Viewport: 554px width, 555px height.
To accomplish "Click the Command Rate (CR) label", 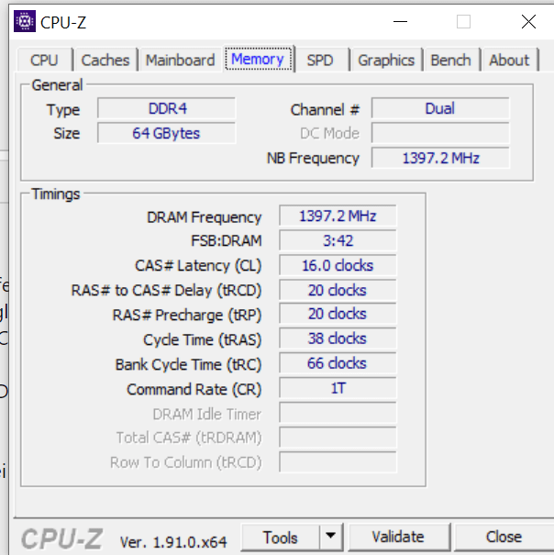I will (194, 390).
